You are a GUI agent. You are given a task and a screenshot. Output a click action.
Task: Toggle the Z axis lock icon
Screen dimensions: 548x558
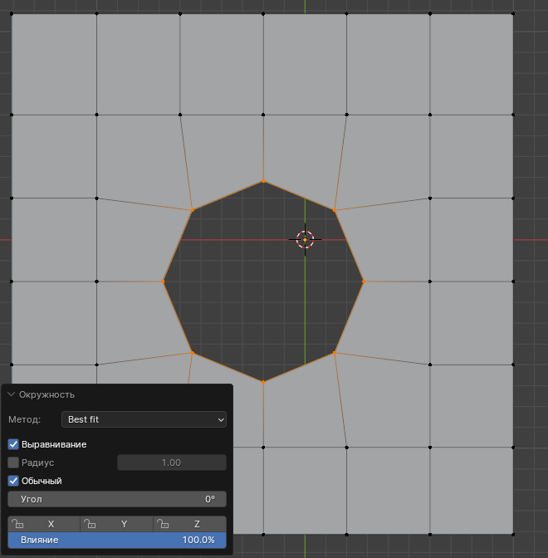[x=164, y=524]
